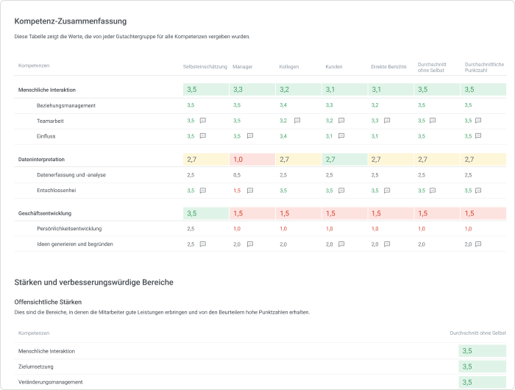The height and width of the screenshot is (390, 515).
Task: Click the Entschlossenhei row label
Action: coord(57,191)
